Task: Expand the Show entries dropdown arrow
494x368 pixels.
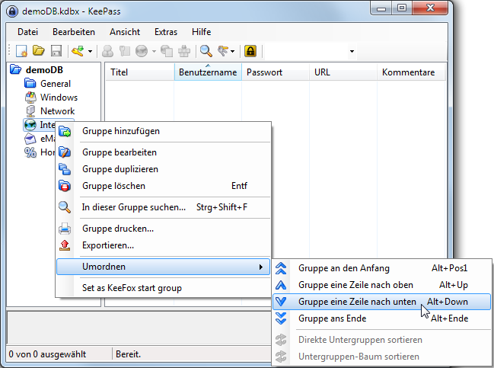Action: (233, 52)
